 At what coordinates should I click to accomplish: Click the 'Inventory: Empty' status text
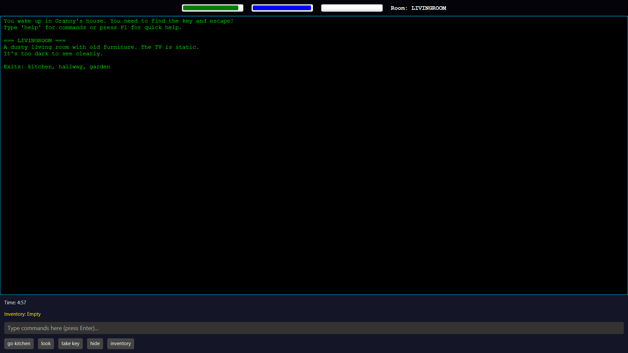coord(22,314)
